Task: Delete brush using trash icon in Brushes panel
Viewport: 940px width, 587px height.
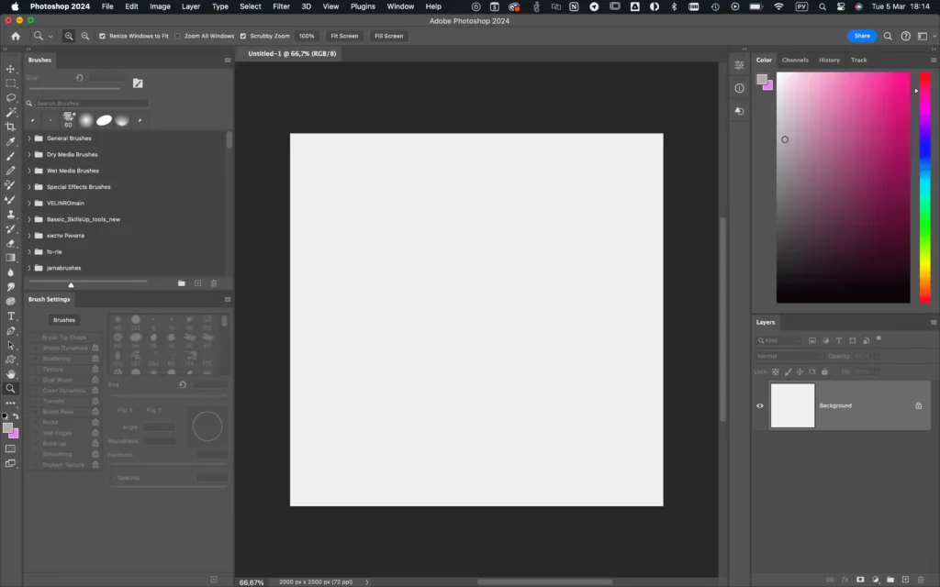Action: tap(214, 283)
